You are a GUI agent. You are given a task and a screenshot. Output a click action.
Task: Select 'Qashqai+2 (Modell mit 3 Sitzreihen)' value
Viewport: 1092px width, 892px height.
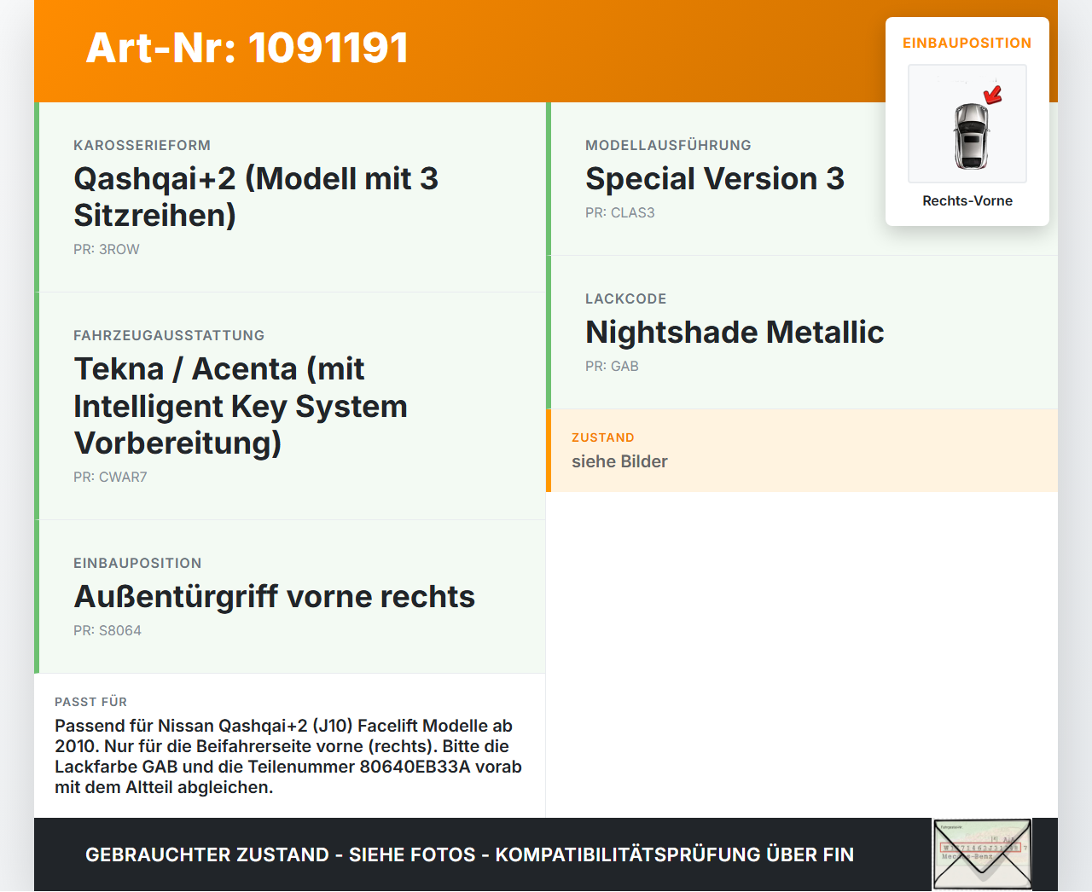[x=256, y=197]
